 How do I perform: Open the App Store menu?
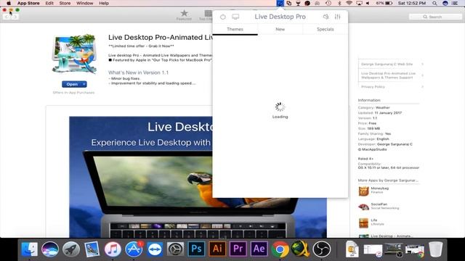pyautogui.click(x=28, y=3)
